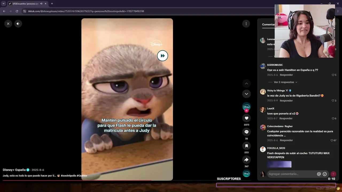Open B3RROMUSIC's avatar

[263, 66]
